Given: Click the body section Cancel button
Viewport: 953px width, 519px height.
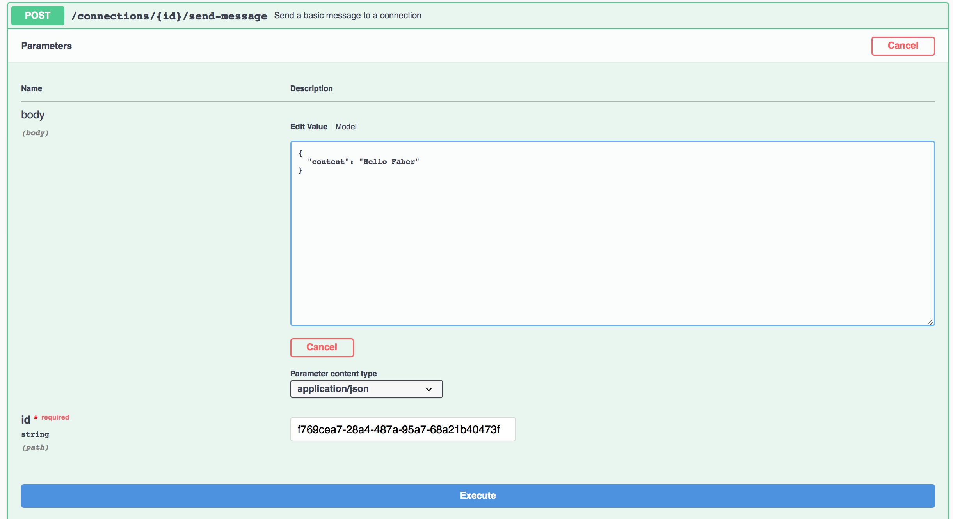Looking at the screenshot, I should pos(322,347).
